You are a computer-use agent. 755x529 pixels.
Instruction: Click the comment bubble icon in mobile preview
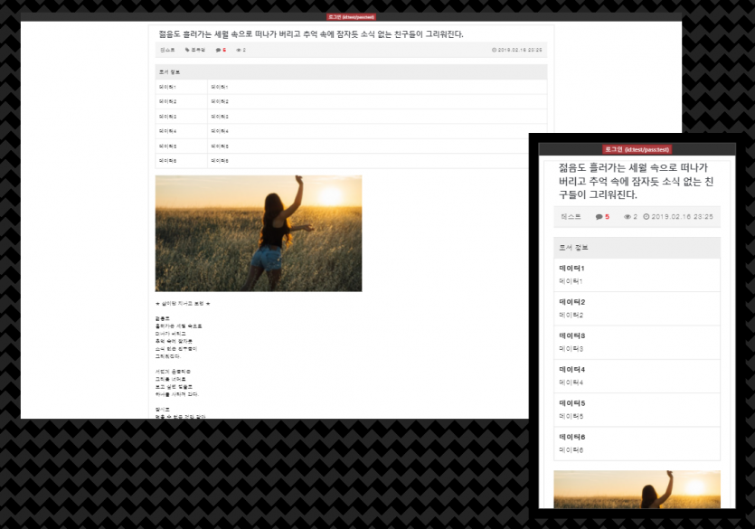(x=599, y=217)
